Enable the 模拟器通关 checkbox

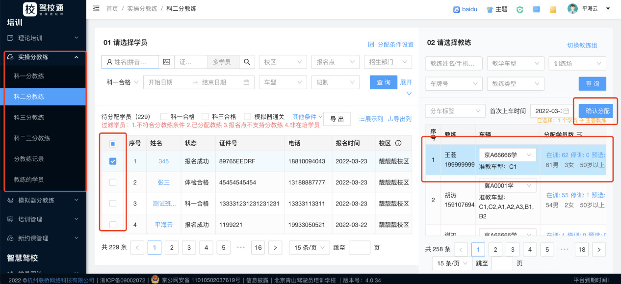[247, 117]
